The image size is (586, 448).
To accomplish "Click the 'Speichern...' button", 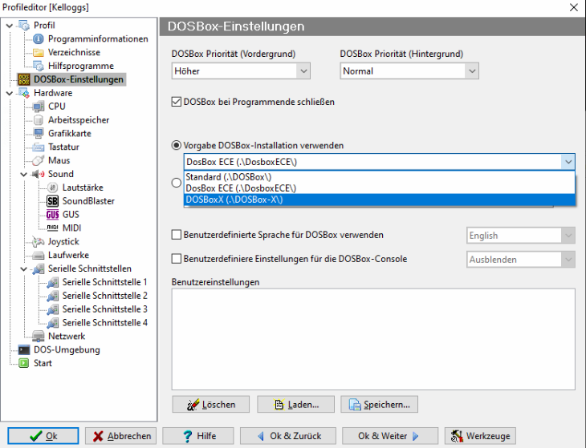I will (x=379, y=405).
